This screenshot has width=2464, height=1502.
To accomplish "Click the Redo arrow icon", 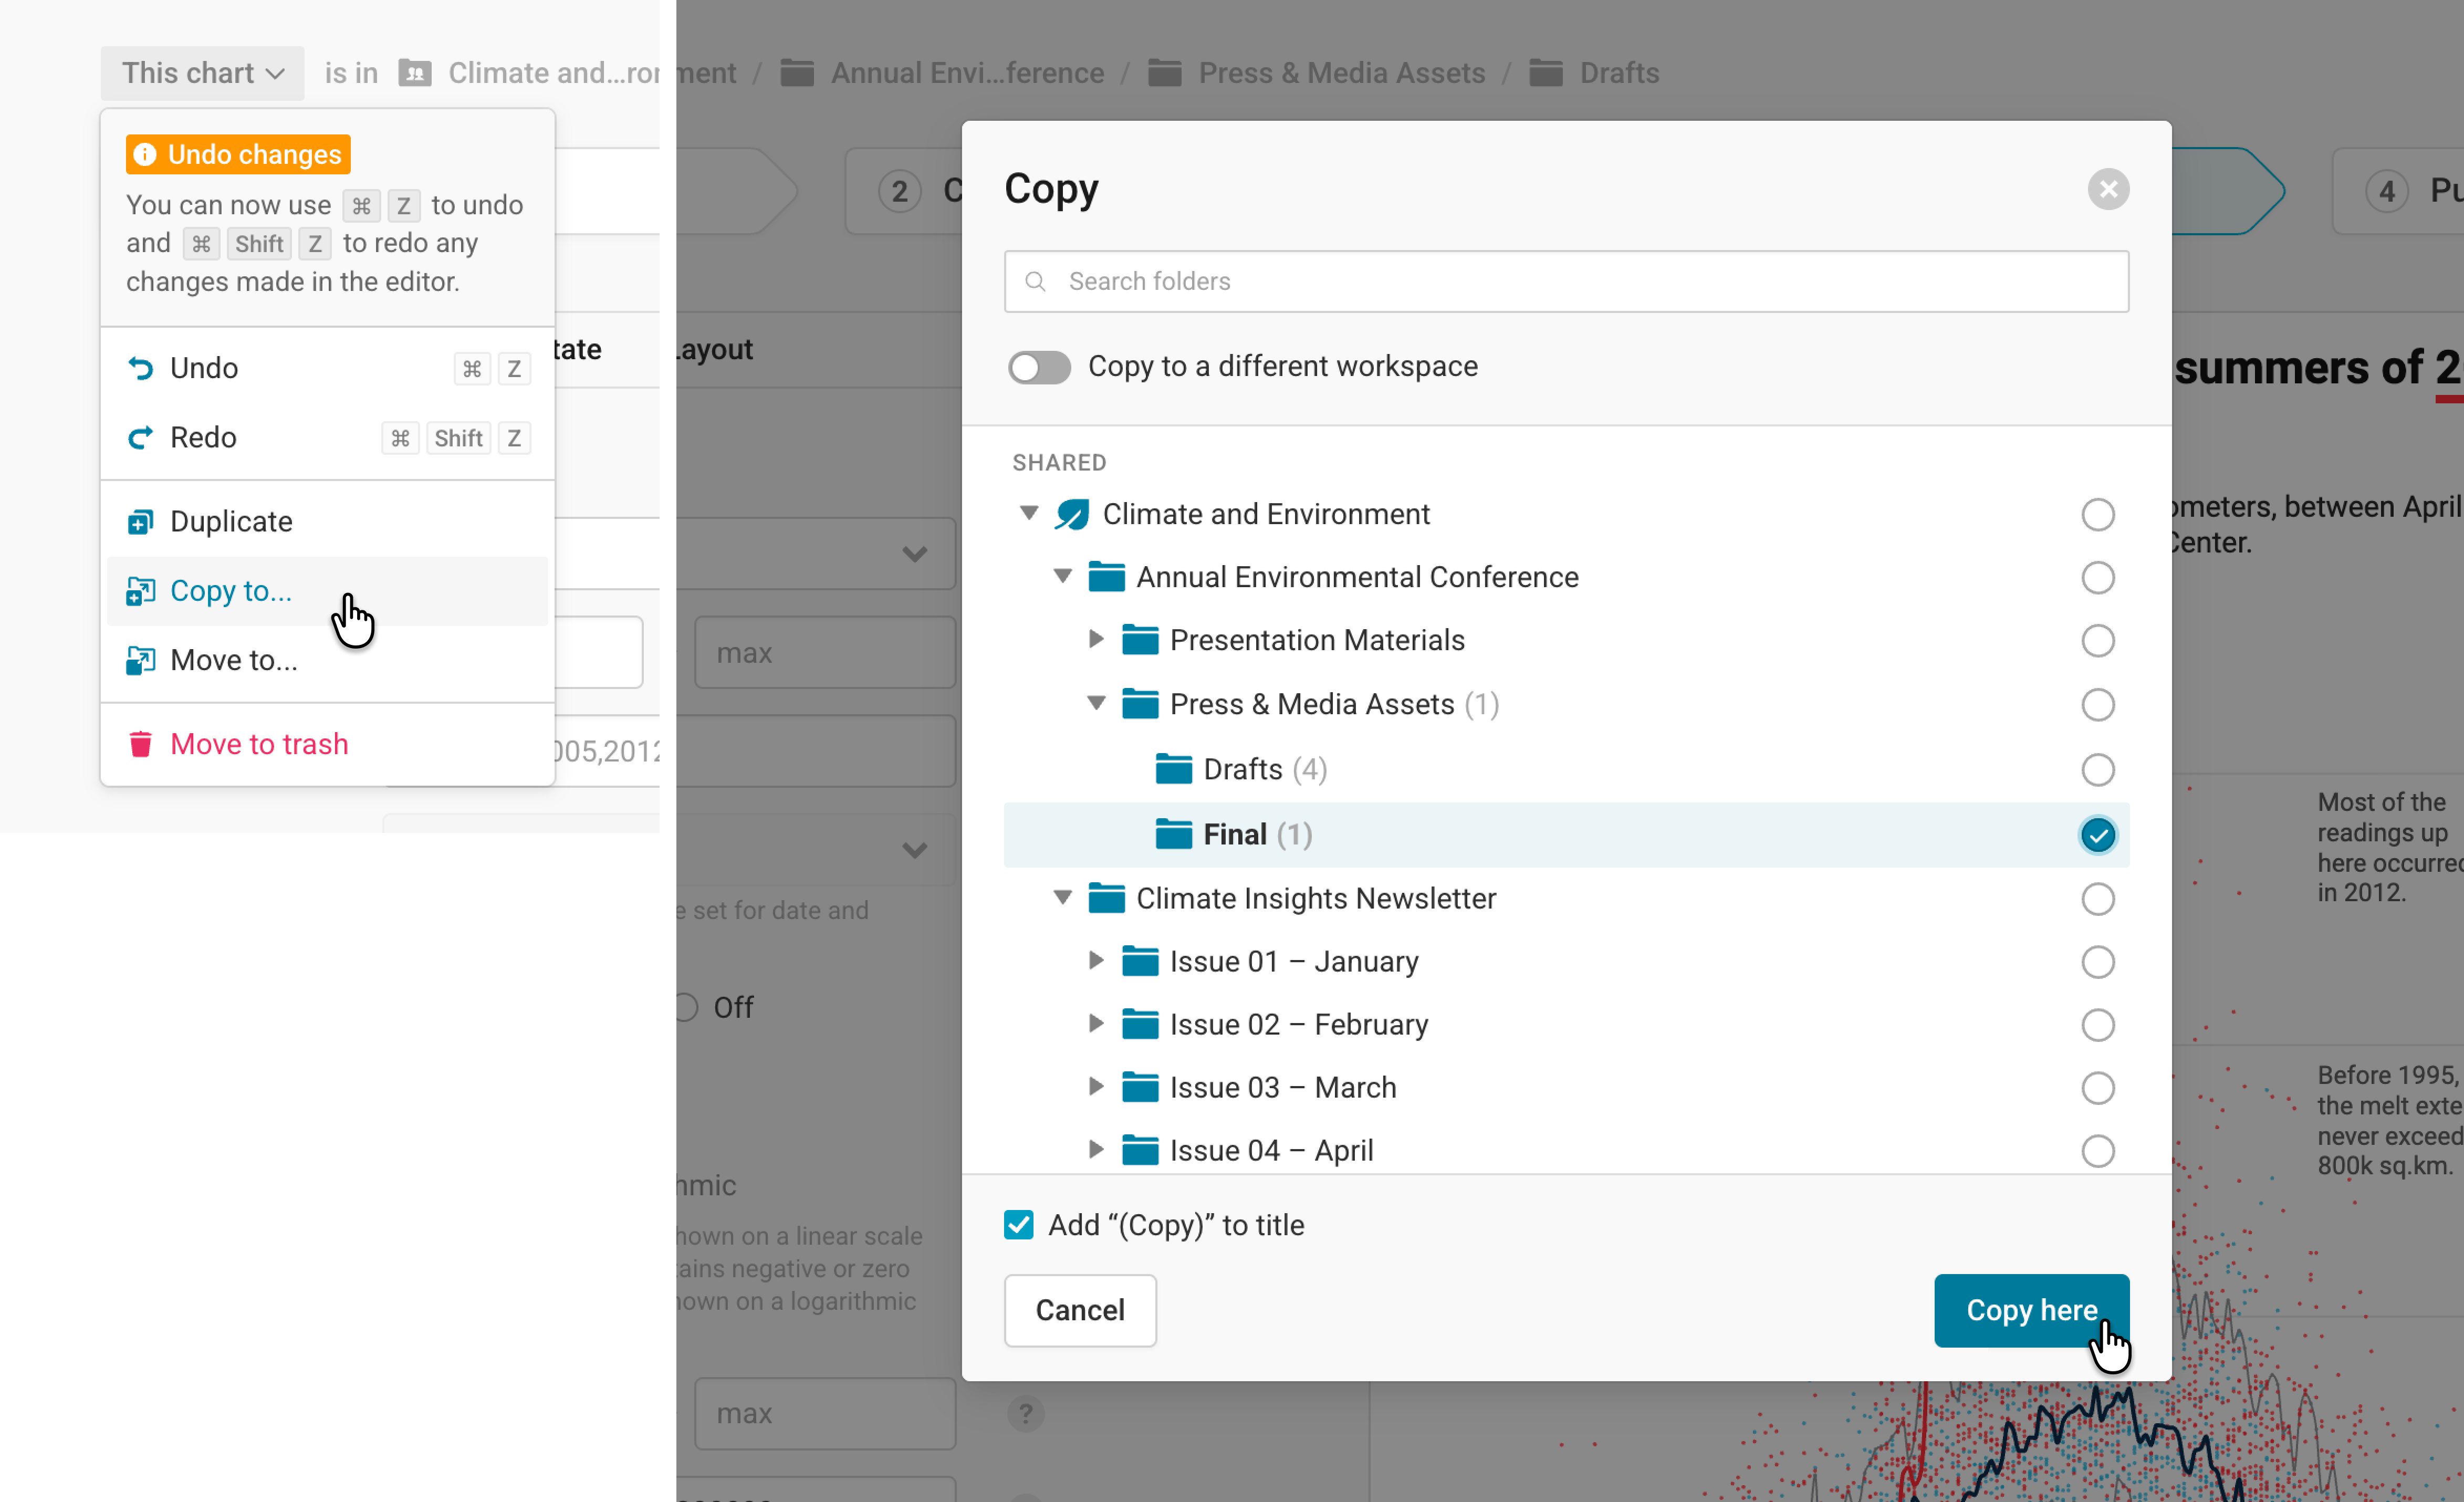I will click(x=141, y=438).
